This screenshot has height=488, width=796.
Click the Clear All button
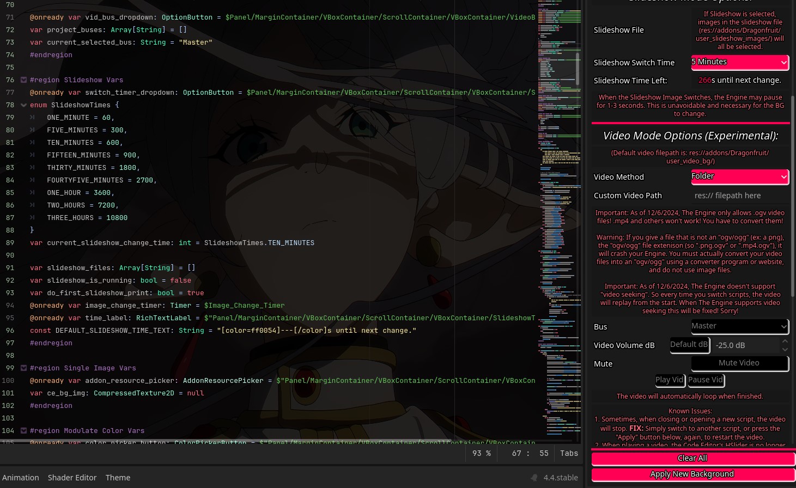692,459
